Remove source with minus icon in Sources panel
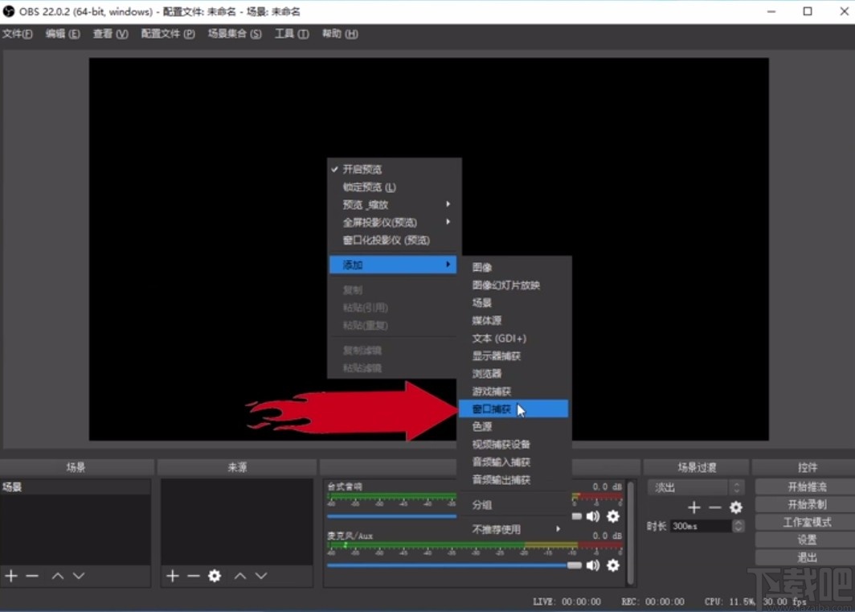This screenshot has width=855, height=612. click(x=194, y=576)
